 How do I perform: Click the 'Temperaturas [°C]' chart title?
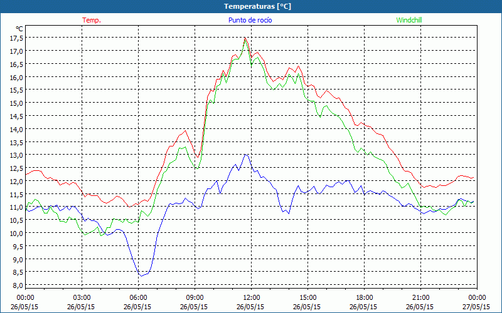(x=257, y=6)
